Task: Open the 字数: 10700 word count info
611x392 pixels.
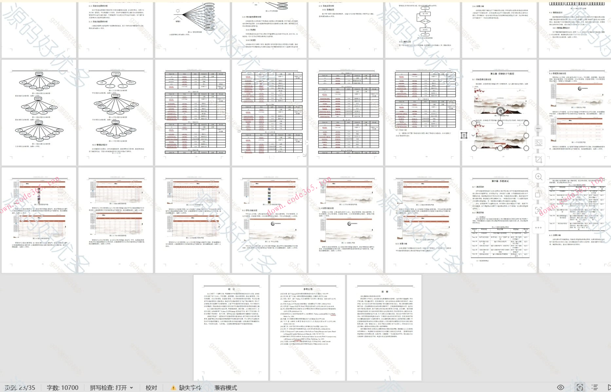Action: tap(63, 388)
